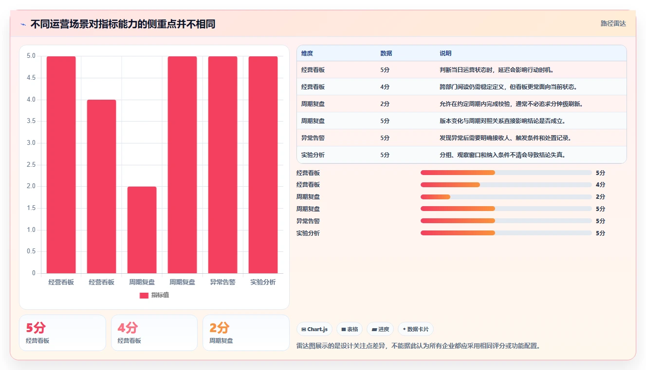Click the 周期复盘 chart bar reaching 5.0
The width and height of the screenshot is (646, 370).
[x=183, y=165]
